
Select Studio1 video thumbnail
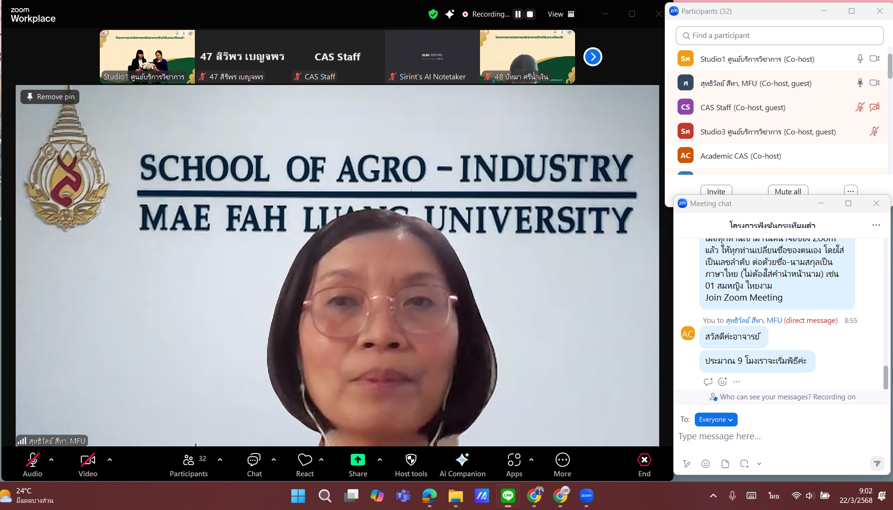[147, 57]
